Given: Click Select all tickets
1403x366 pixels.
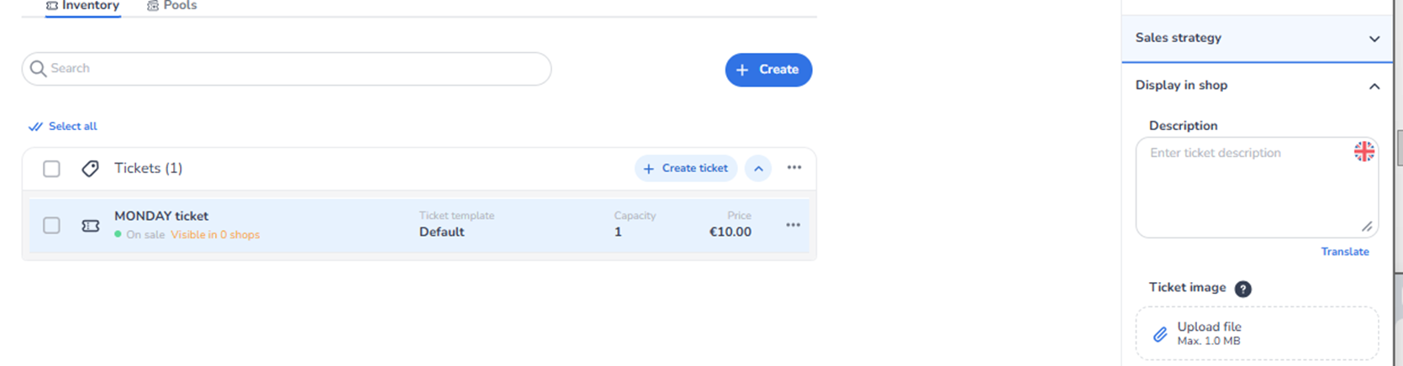Looking at the screenshot, I should click(63, 127).
